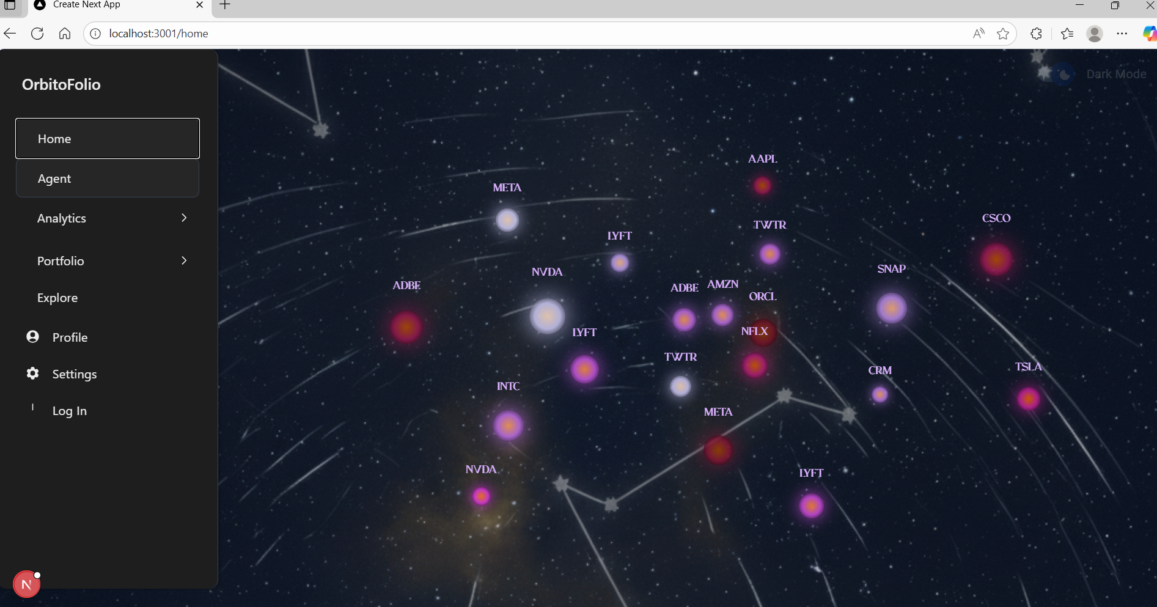This screenshot has height=607, width=1157.
Task: Open the Home sidebar item
Action: 108,139
